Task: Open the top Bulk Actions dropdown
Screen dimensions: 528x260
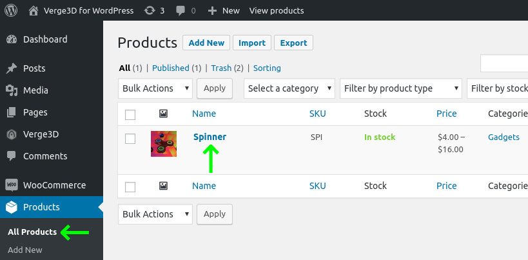Action: [155, 88]
